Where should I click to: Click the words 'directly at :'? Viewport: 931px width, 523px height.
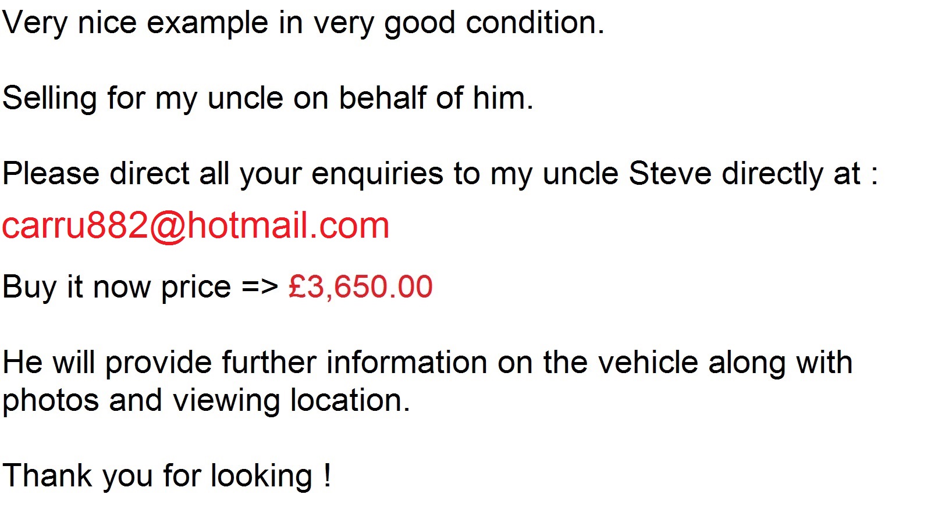(800, 174)
